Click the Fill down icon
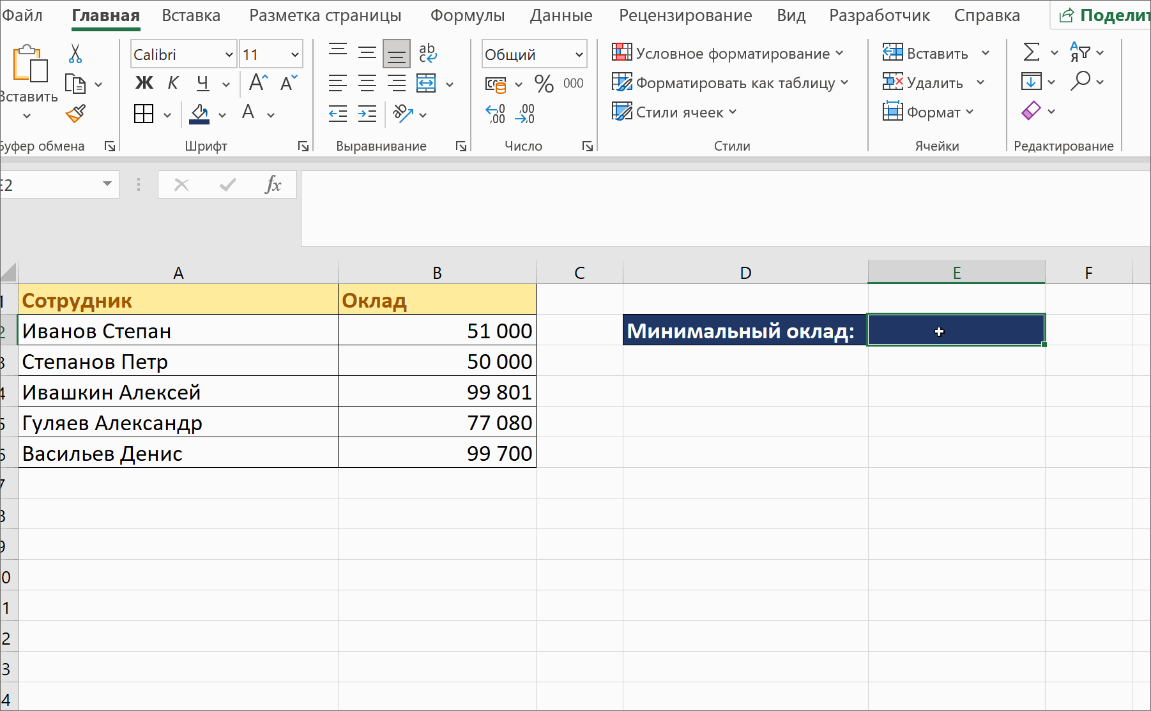This screenshot has height=711, width=1151. [x=1031, y=82]
